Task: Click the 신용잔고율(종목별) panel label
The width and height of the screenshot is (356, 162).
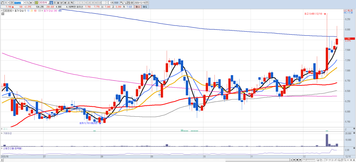Action: click(x=12, y=148)
